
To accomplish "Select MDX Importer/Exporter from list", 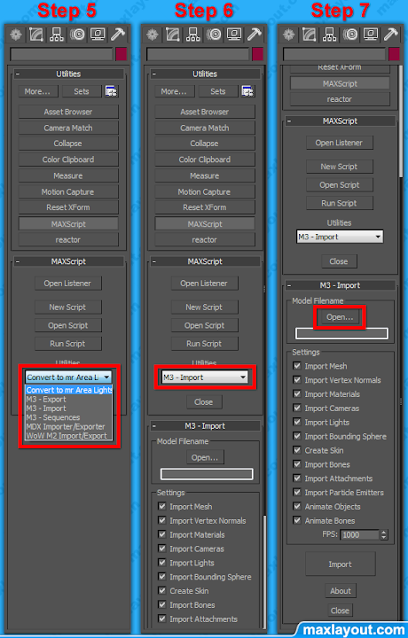I will (68, 426).
